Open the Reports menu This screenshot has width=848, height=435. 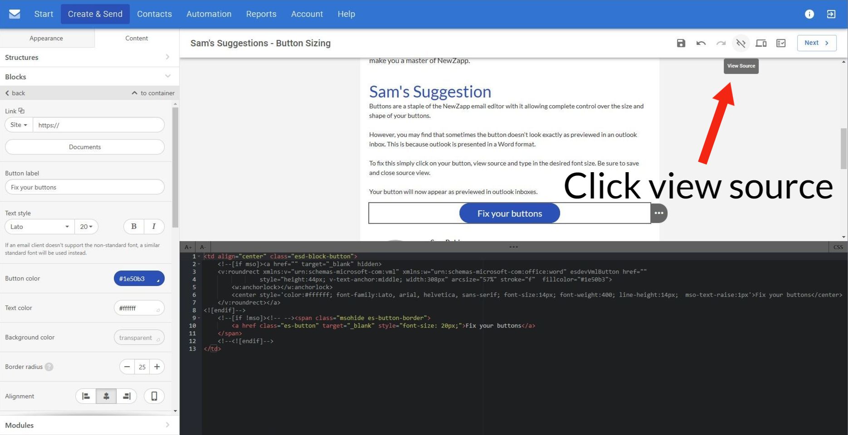261,14
